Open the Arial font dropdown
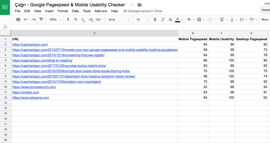 click(119, 20)
